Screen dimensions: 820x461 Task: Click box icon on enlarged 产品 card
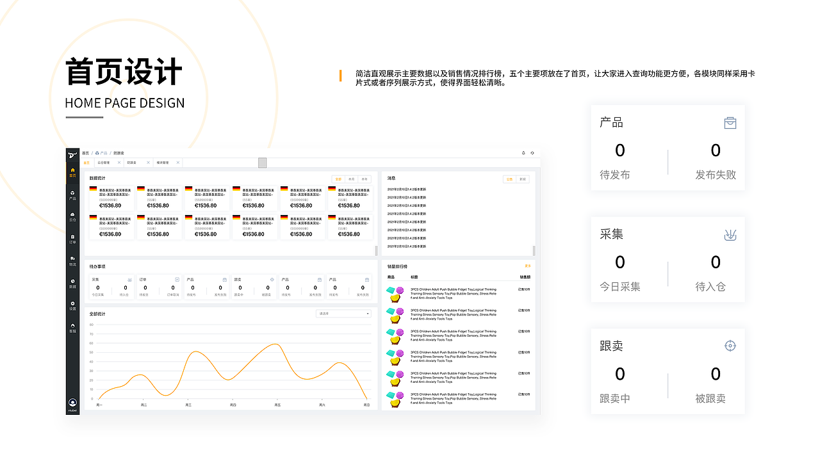point(730,123)
